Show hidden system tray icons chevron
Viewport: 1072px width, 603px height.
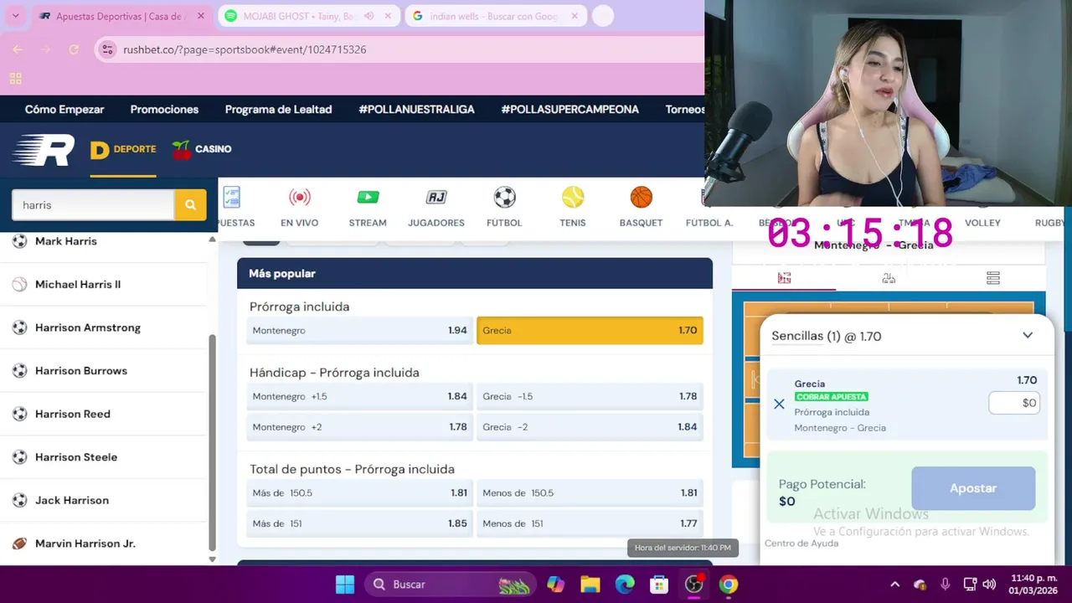[894, 585]
